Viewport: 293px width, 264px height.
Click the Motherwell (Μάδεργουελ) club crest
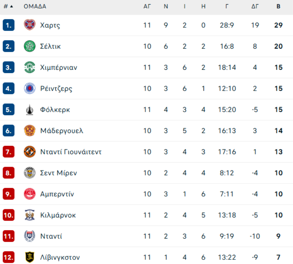[30, 131]
